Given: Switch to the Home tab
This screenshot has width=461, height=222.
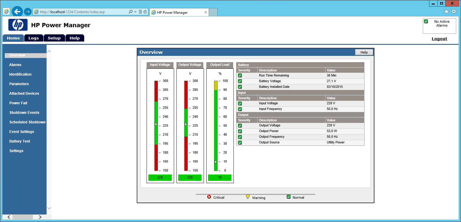Looking at the screenshot, I should (x=13, y=38).
